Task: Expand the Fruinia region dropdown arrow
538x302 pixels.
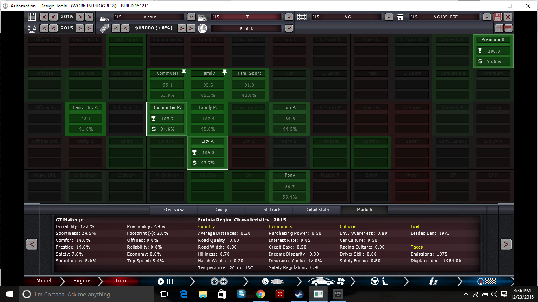Action: click(x=289, y=28)
